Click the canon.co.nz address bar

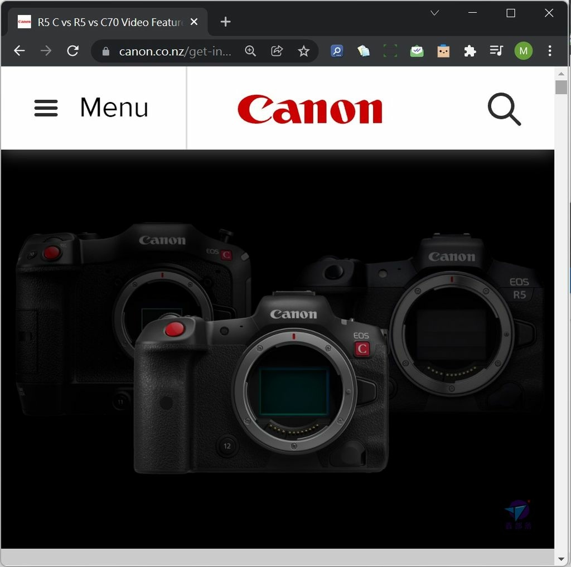(x=175, y=51)
